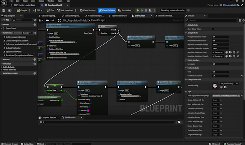Image resolution: width=245 pixels, height=145 pixels.
Task: Add a new function with plus icon
Action: click(x=35, y=33)
